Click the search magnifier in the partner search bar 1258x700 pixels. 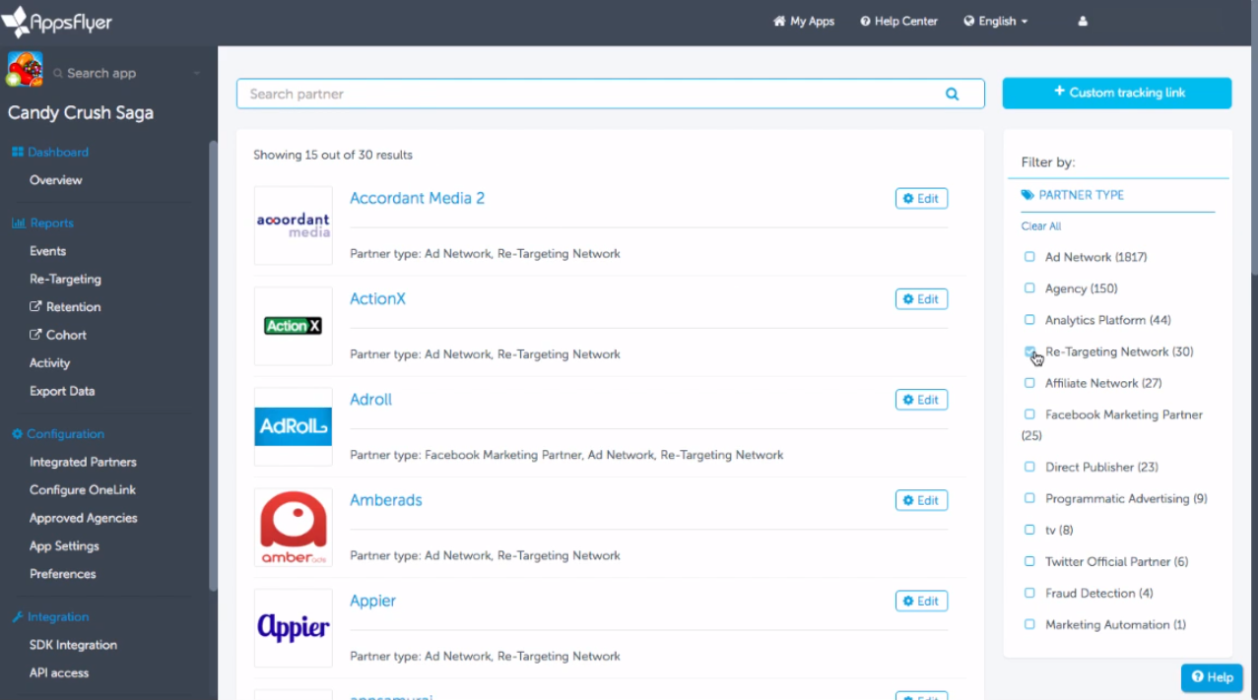click(x=951, y=93)
